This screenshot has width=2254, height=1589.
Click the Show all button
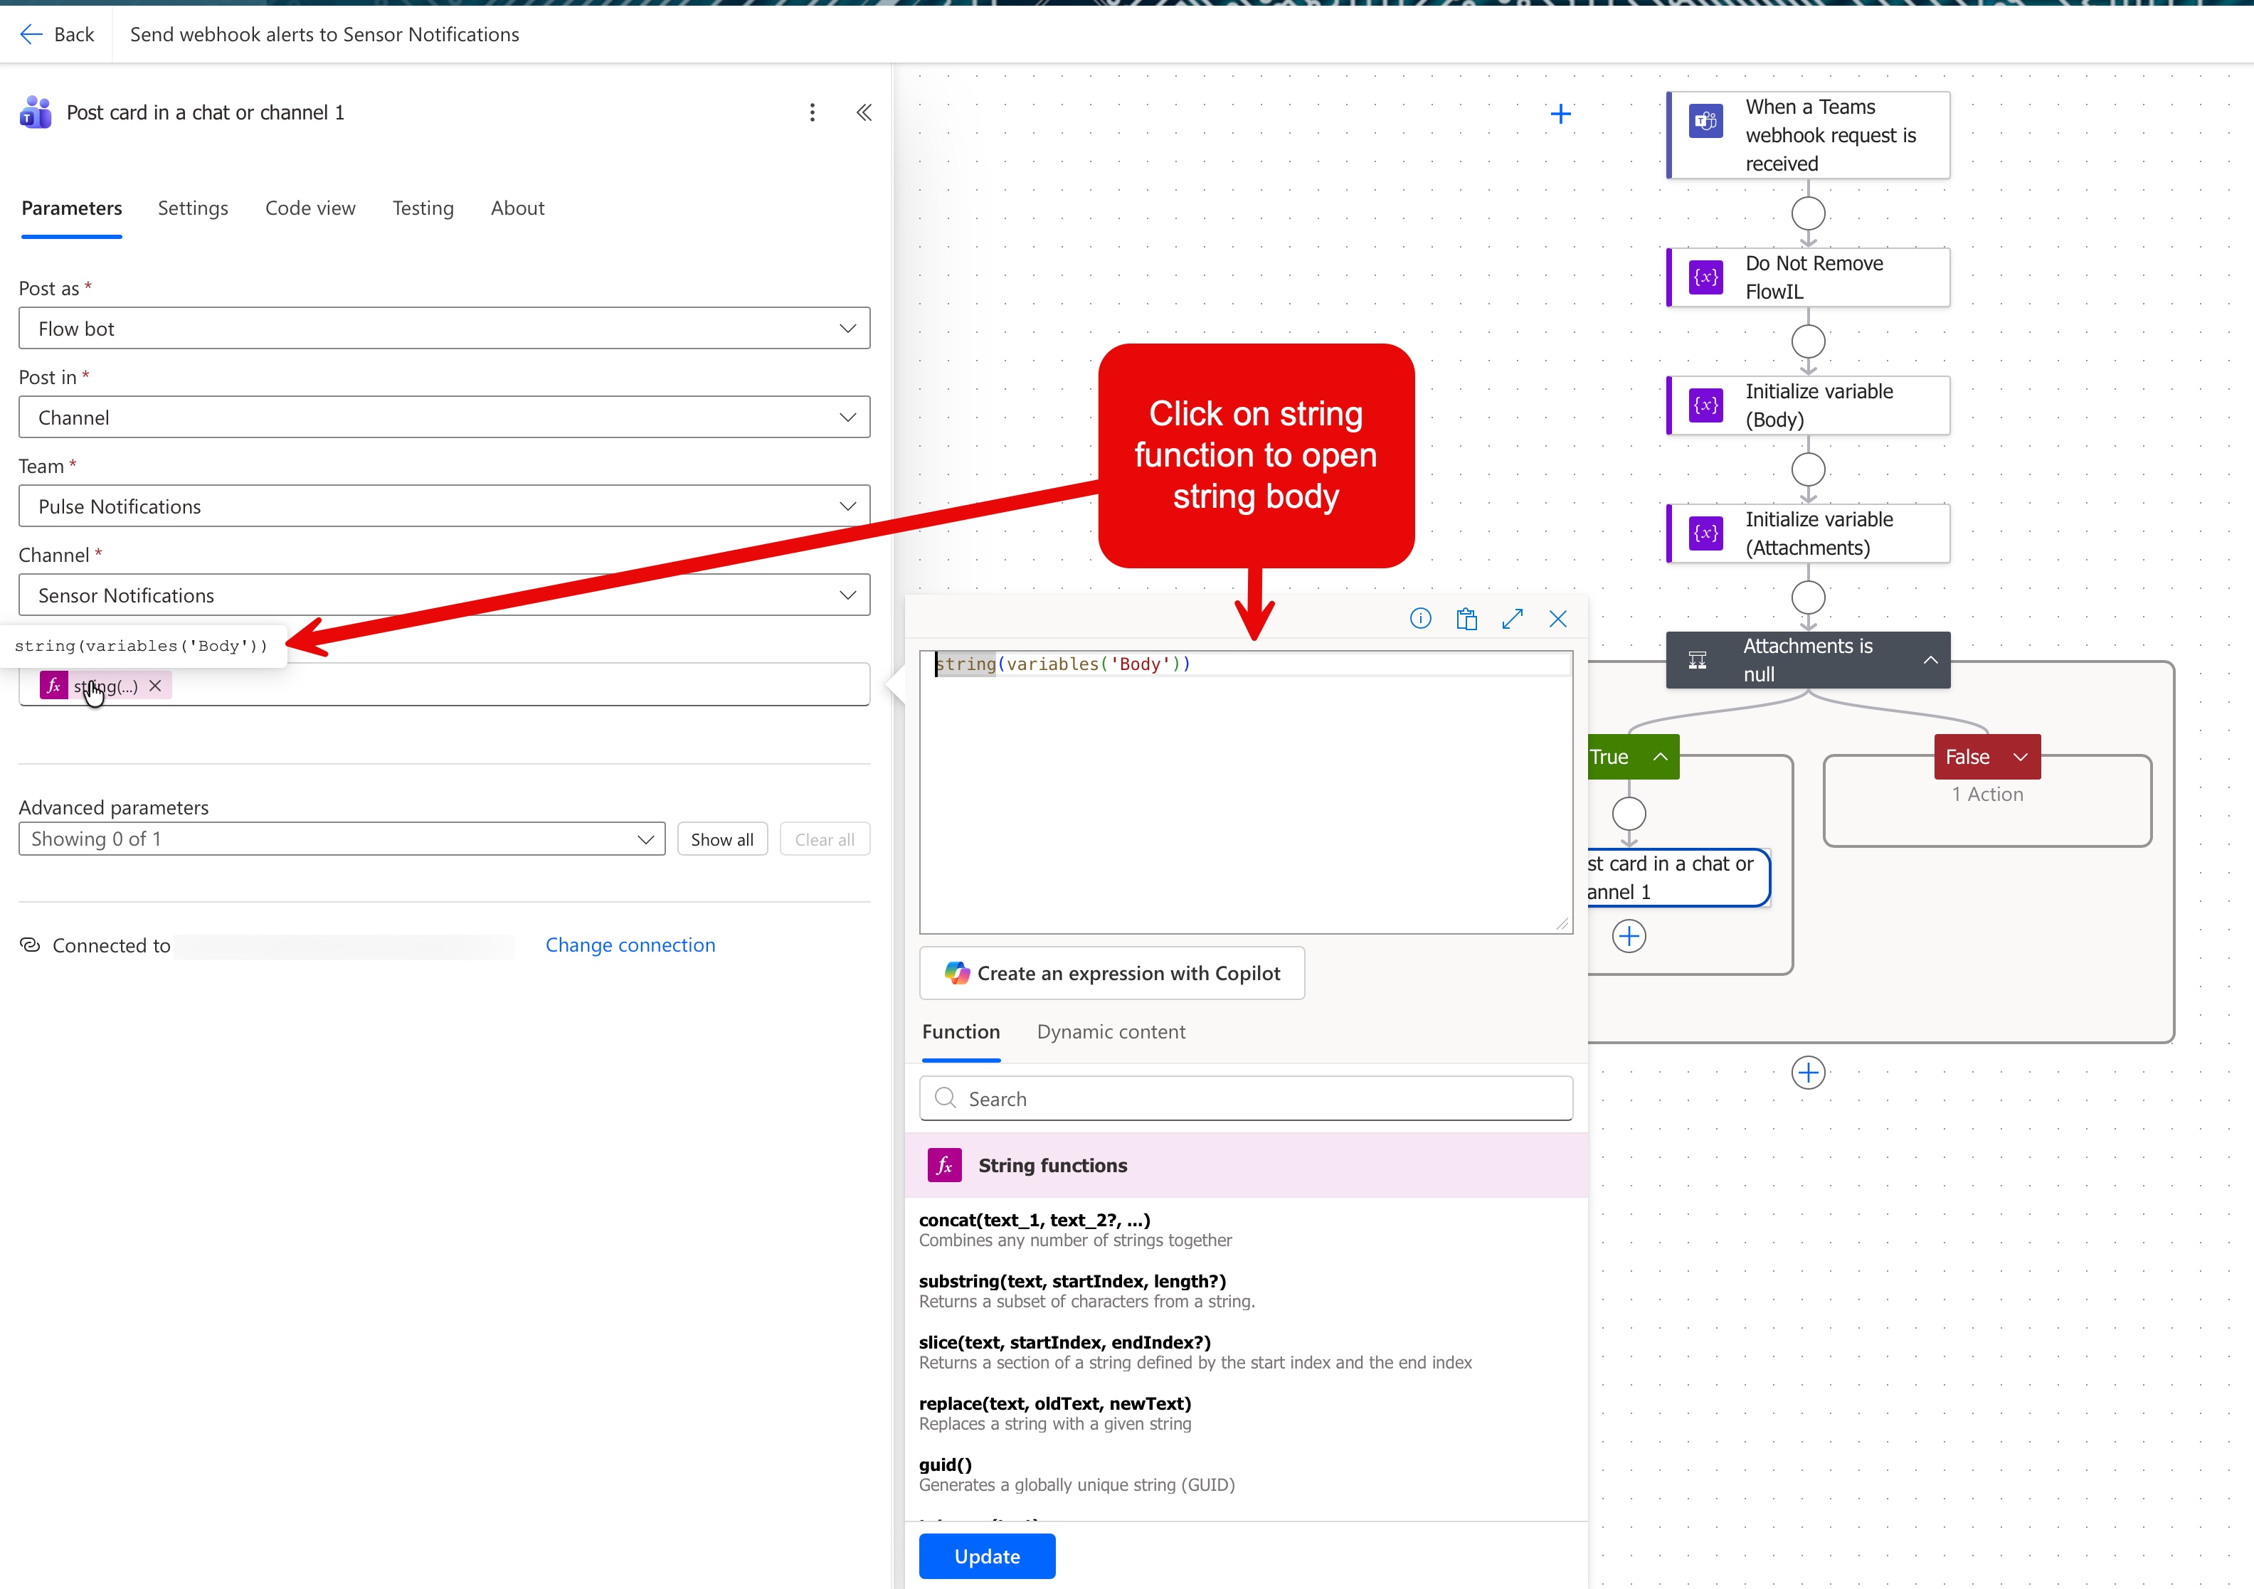(x=721, y=839)
